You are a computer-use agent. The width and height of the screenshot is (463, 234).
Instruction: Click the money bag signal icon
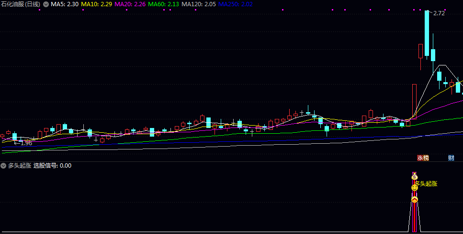pos(415,177)
